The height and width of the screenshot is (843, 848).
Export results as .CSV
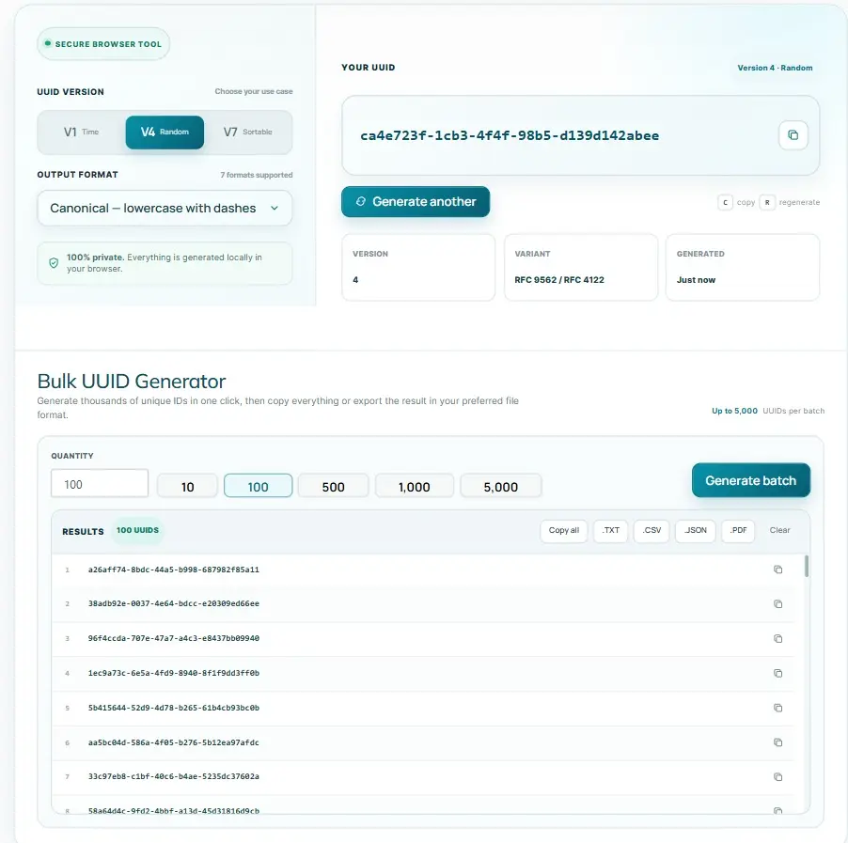click(x=652, y=530)
